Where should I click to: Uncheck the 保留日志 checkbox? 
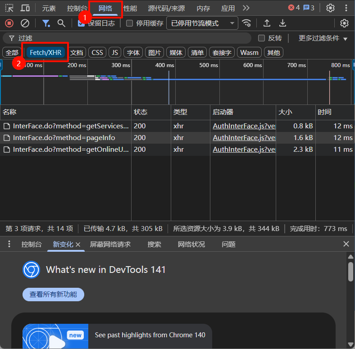click(x=82, y=23)
